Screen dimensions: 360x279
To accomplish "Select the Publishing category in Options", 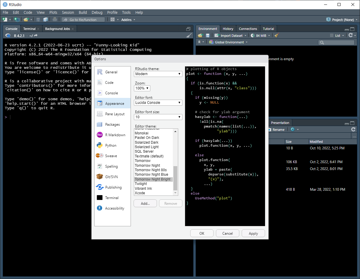I will click(x=113, y=187).
